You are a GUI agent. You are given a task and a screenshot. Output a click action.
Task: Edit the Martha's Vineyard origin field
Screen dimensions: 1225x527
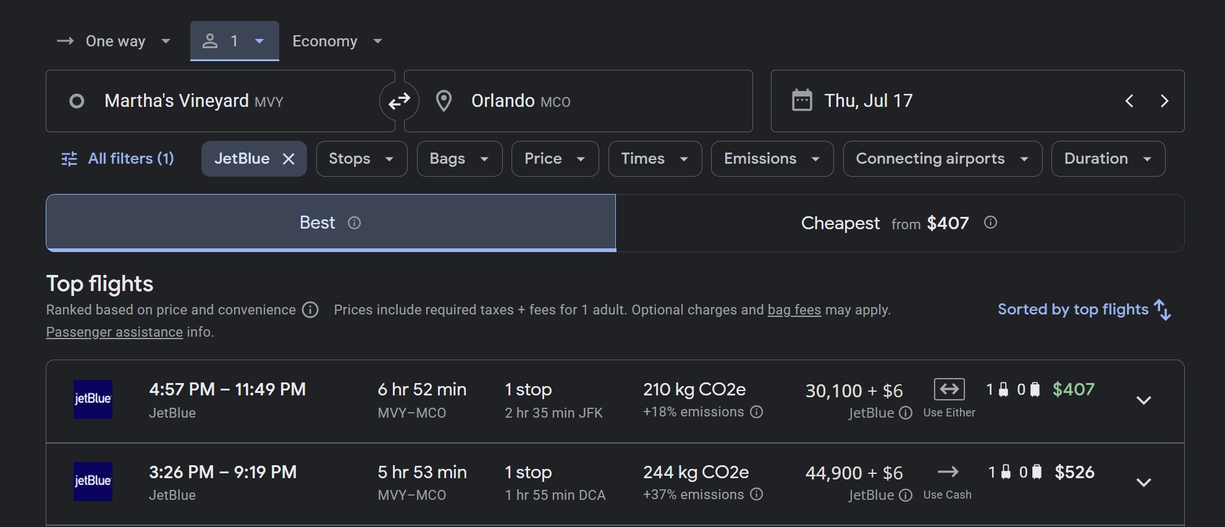pos(221,101)
